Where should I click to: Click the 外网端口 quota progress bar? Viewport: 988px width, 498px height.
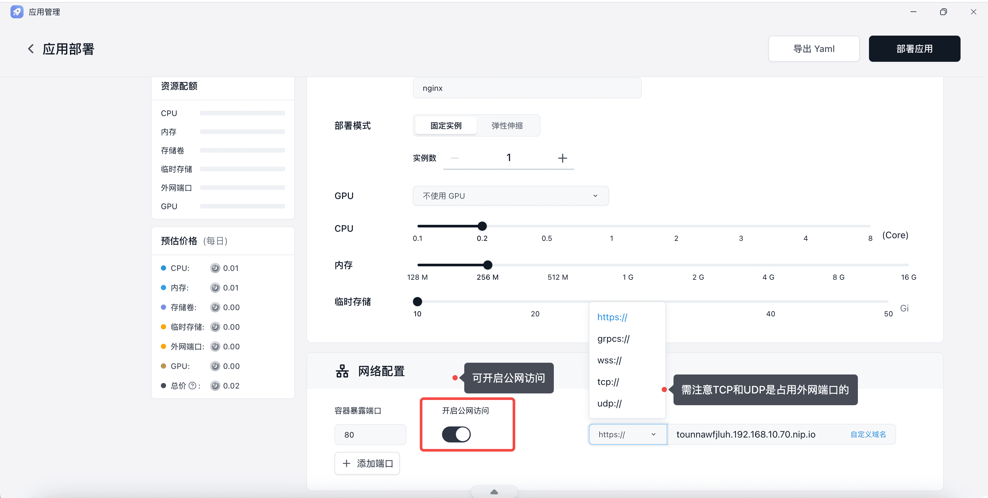click(242, 188)
